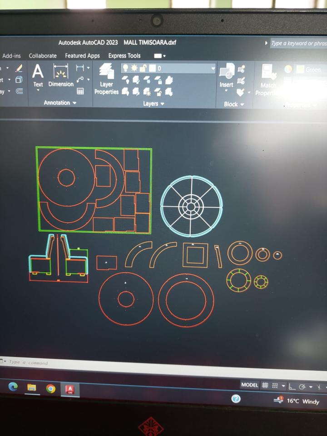Open the recent commands button at command line
The image size is (327, 436).
[x=3, y=361]
